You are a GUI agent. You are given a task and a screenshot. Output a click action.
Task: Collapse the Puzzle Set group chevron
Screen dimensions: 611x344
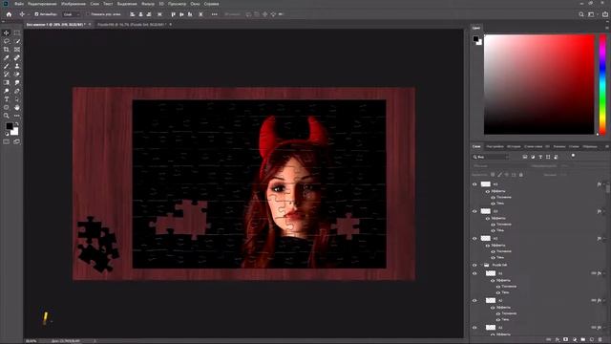pos(481,266)
